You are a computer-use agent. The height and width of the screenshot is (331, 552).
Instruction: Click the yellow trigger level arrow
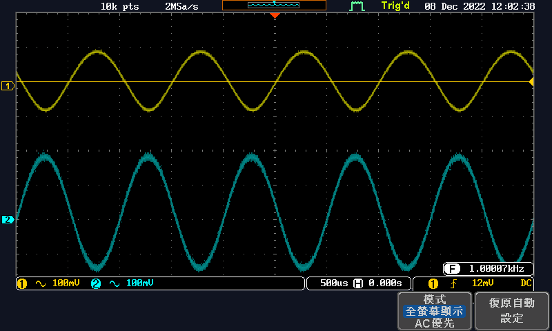coord(531,82)
